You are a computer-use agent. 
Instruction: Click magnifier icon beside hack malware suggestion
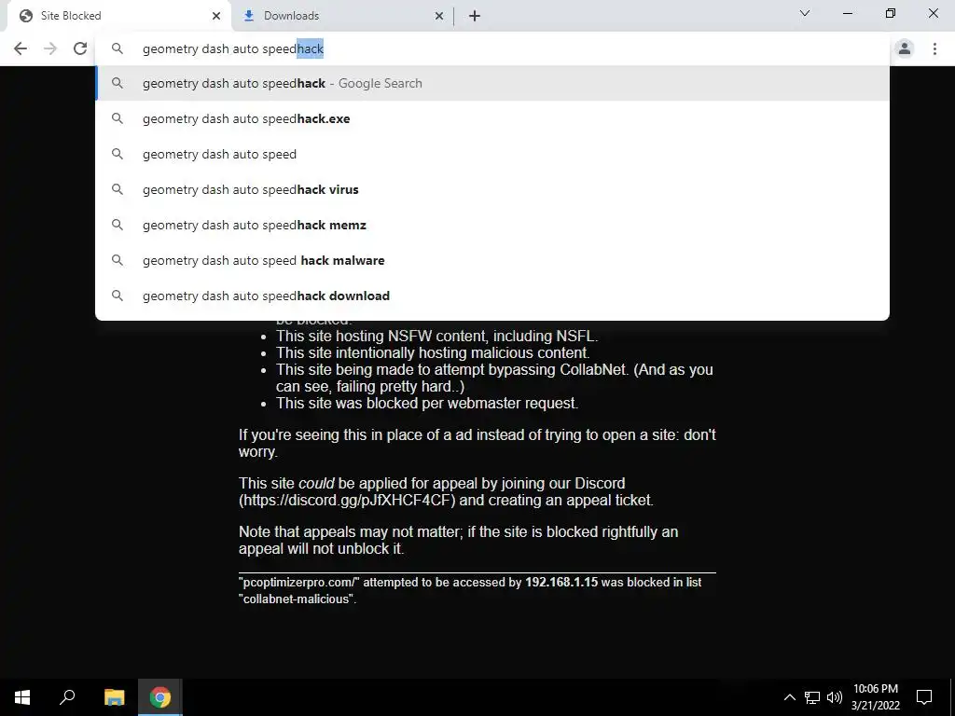(x=118, y=260)
